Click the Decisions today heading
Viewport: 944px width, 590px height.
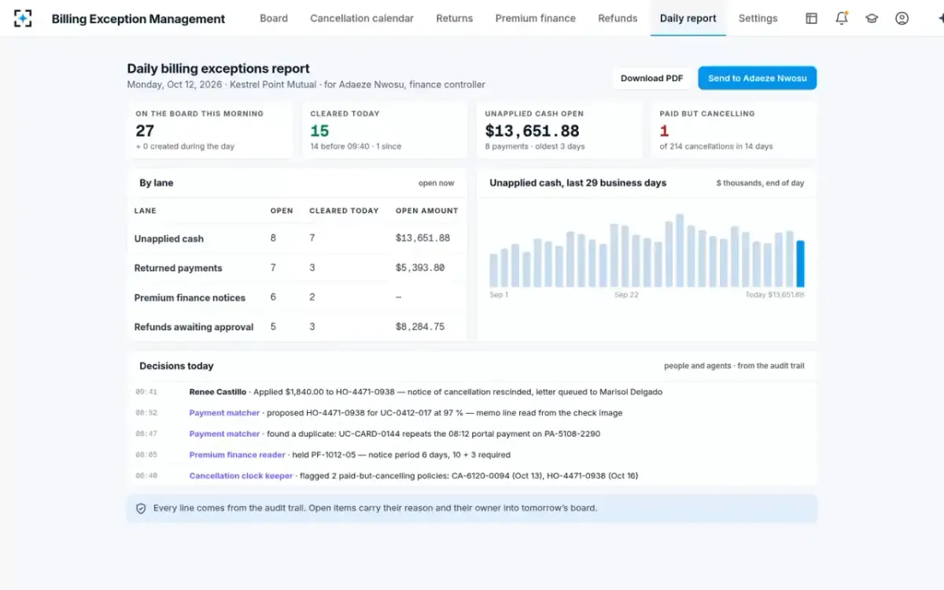pos(176,366)
